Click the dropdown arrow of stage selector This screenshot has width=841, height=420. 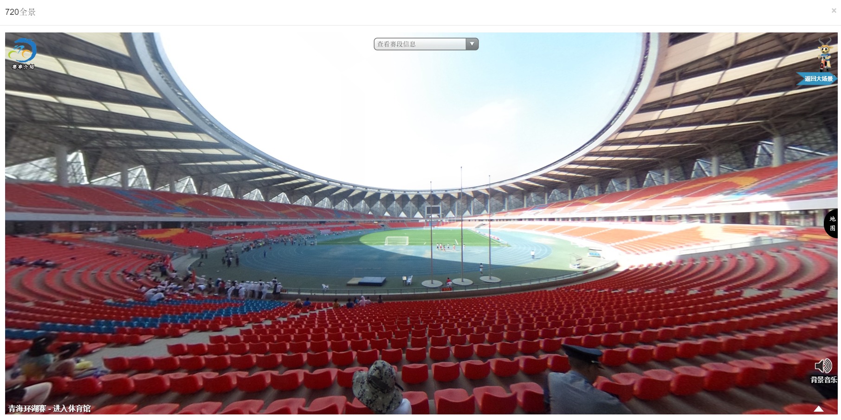[x=472, y=44]
